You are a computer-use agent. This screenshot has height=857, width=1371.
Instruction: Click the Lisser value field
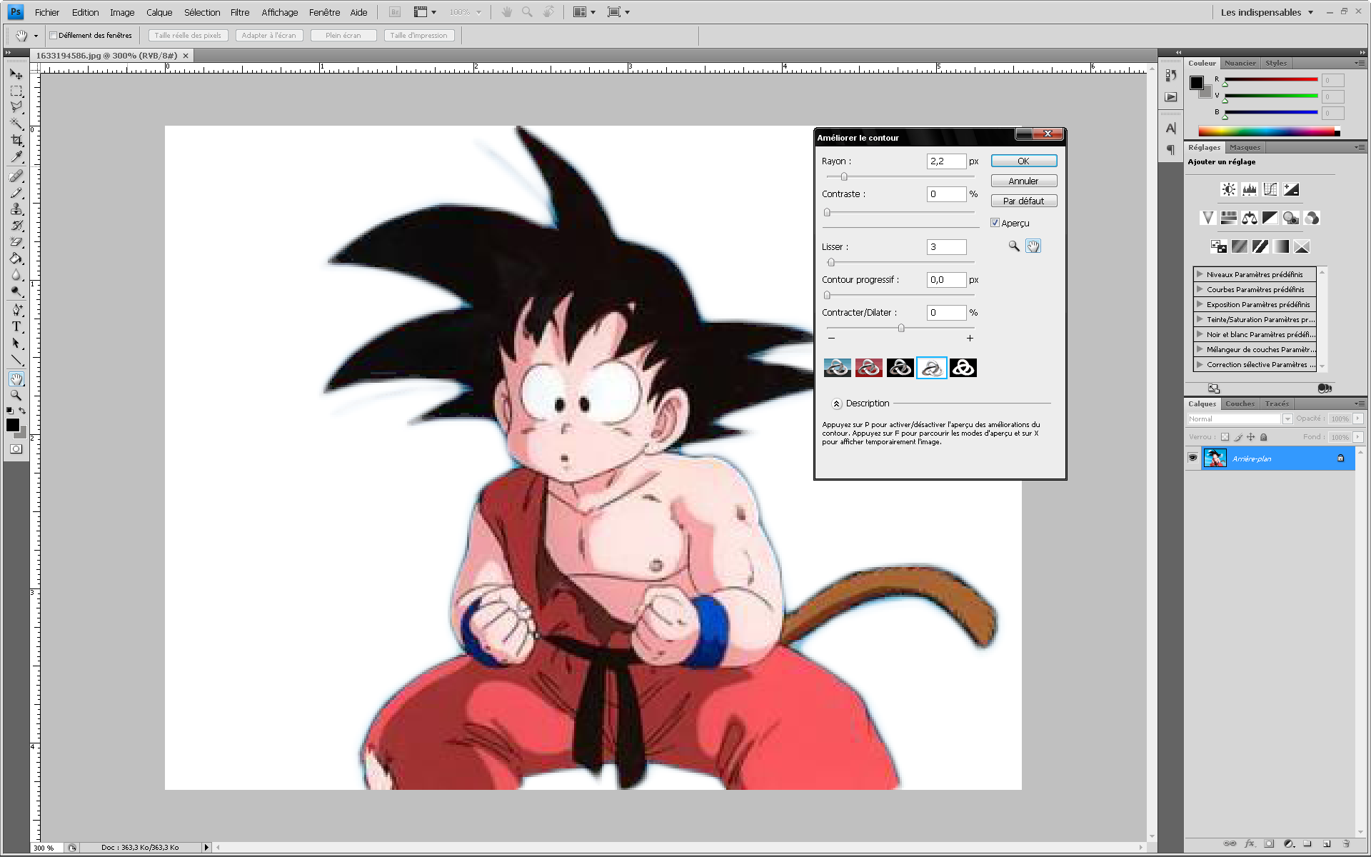pos(946,247)
